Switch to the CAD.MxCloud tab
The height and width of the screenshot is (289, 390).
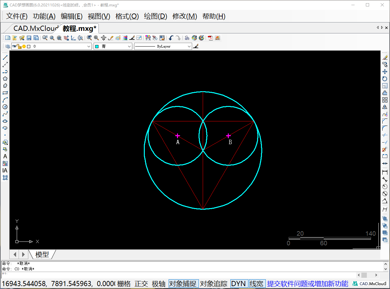click(x=35, y=29)
